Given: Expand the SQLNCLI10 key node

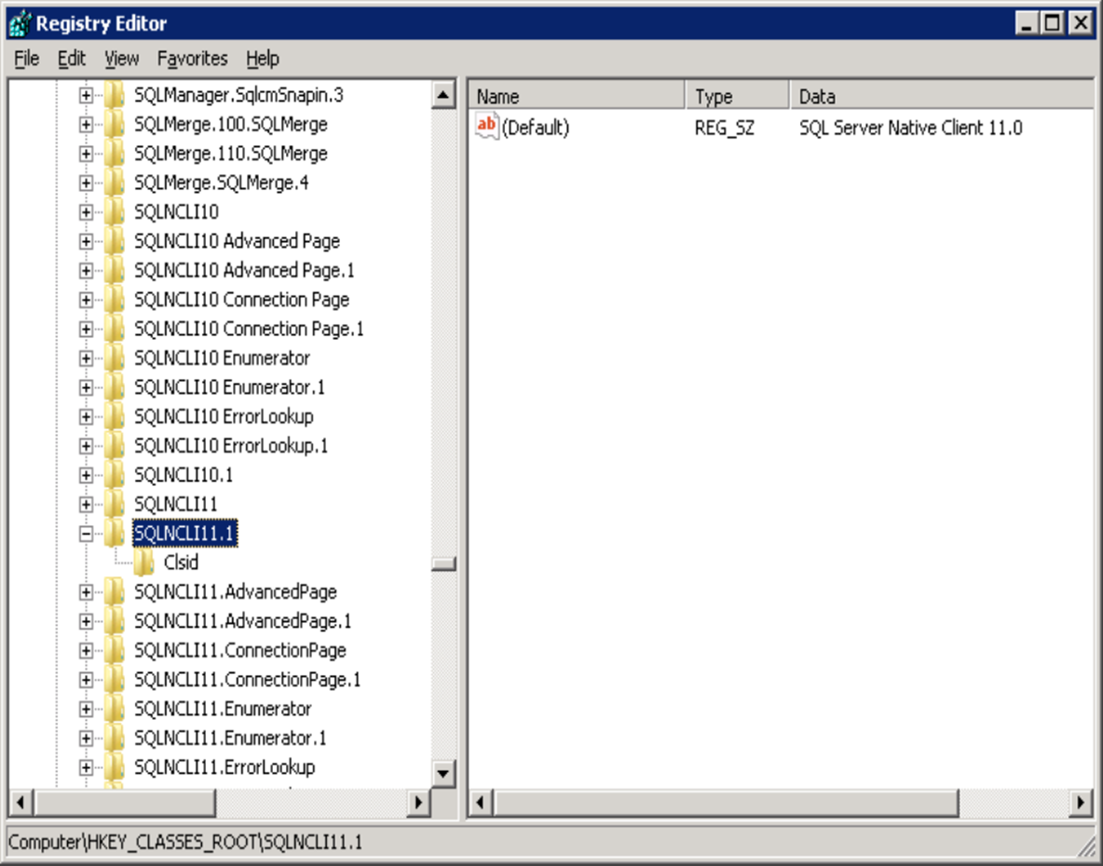Looking at the screenshot, I should 86,212.
